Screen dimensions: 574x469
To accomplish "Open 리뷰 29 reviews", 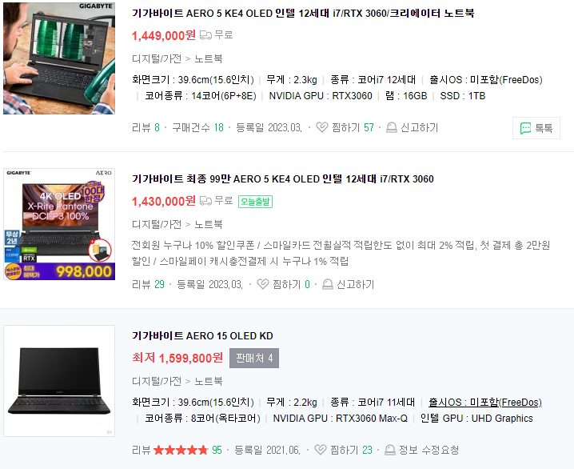I will pyautogui.click(x=148, y=284).
